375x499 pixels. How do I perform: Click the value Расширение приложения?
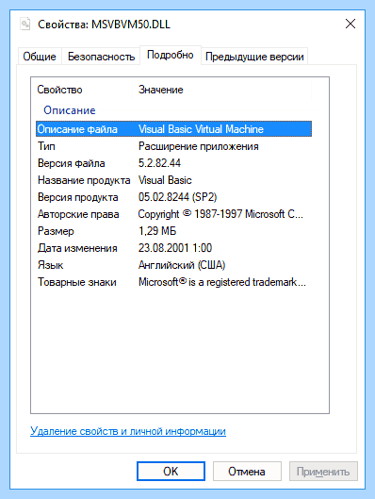(x=198, y=146)
